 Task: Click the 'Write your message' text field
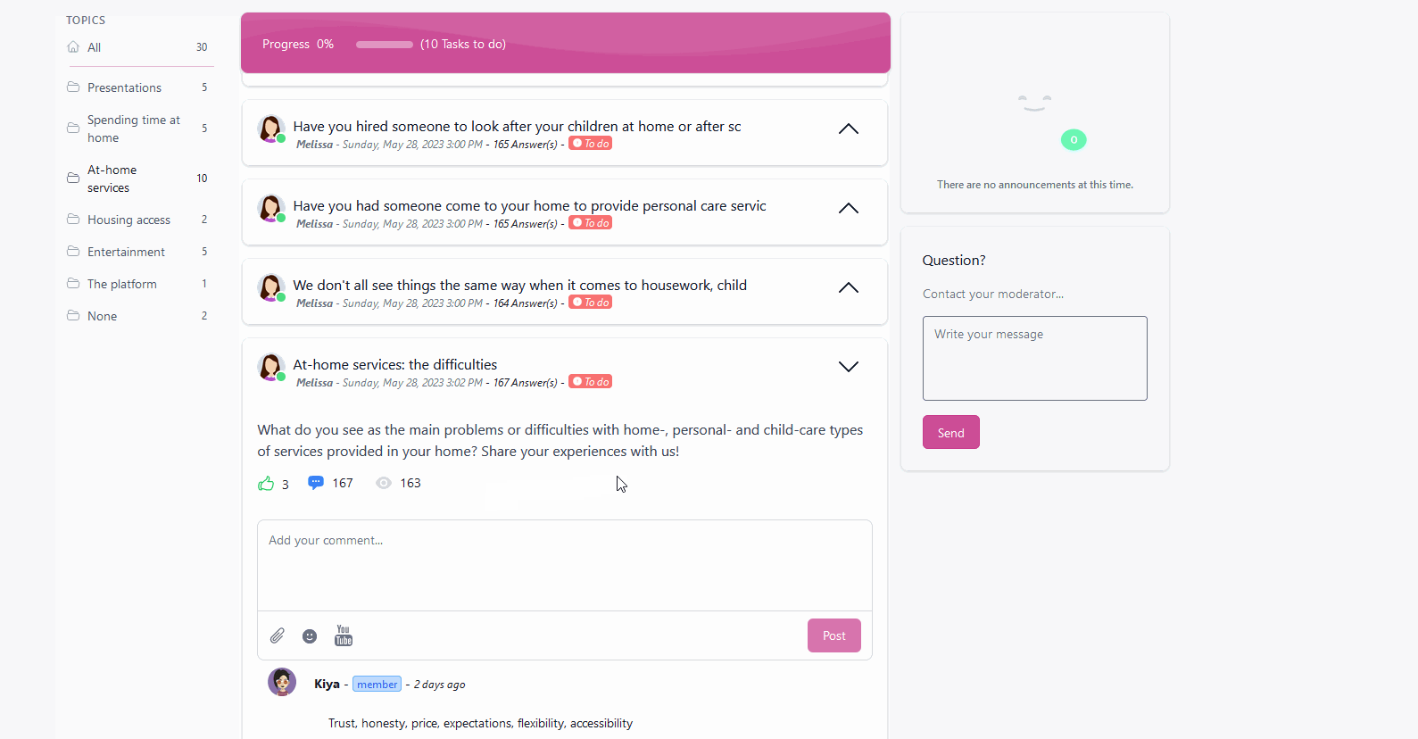[x=1033, y=357]
